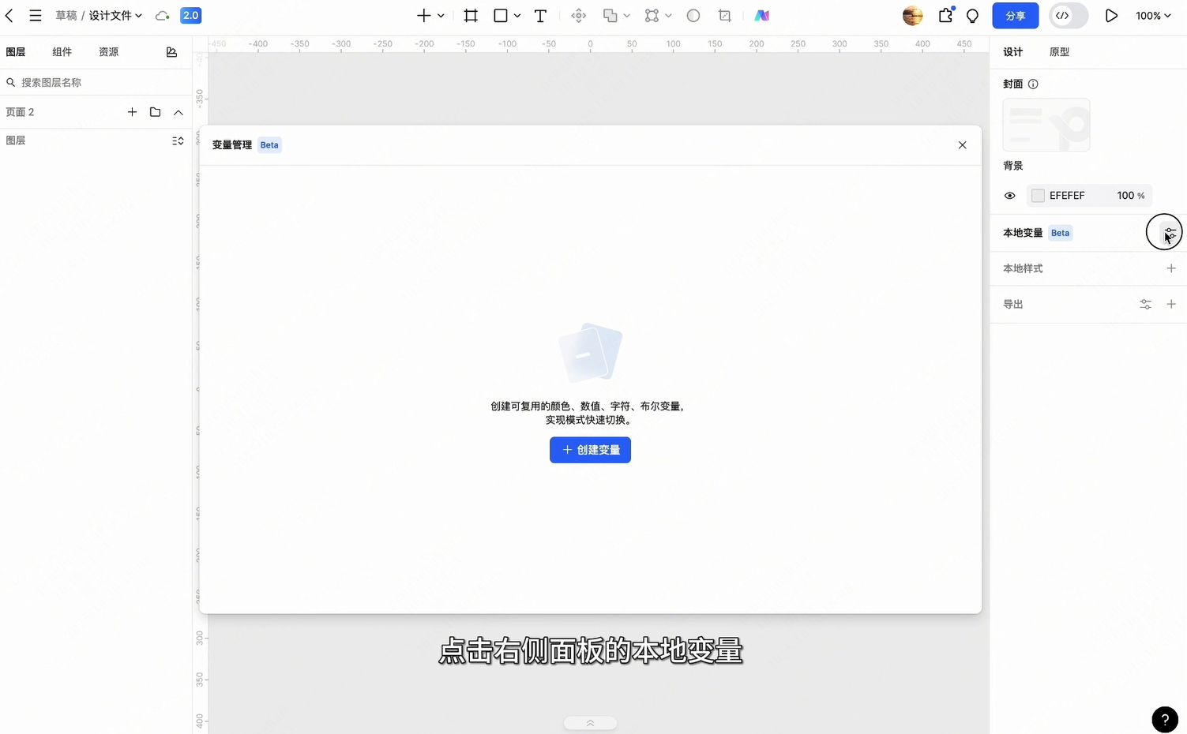Close the 变量管理 dialog
This screenshot has width=1187, height=734.
click(x=962, y=145)
